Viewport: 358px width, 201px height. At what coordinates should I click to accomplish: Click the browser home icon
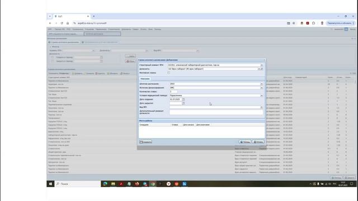68,23
